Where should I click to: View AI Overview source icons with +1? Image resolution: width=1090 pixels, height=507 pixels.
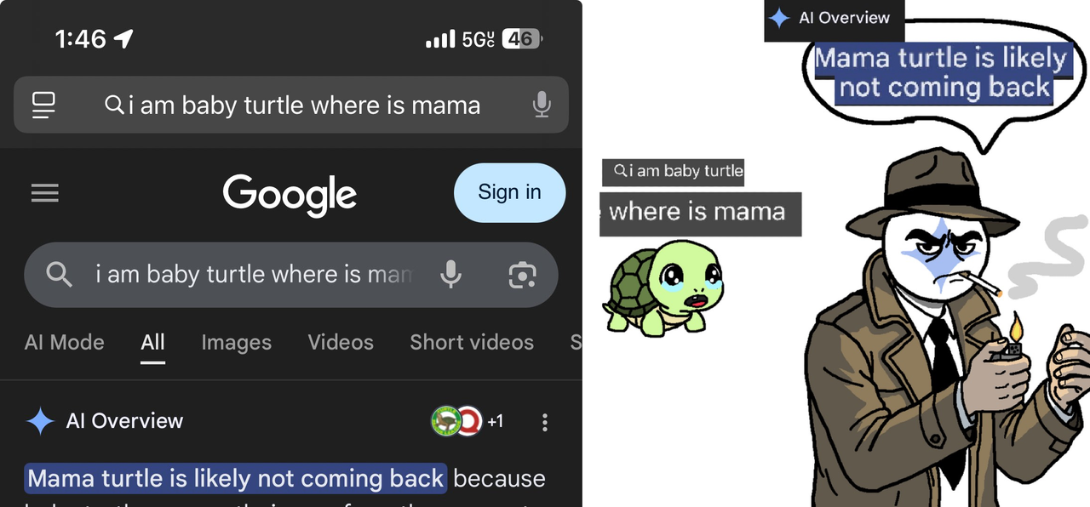point(467,421)
